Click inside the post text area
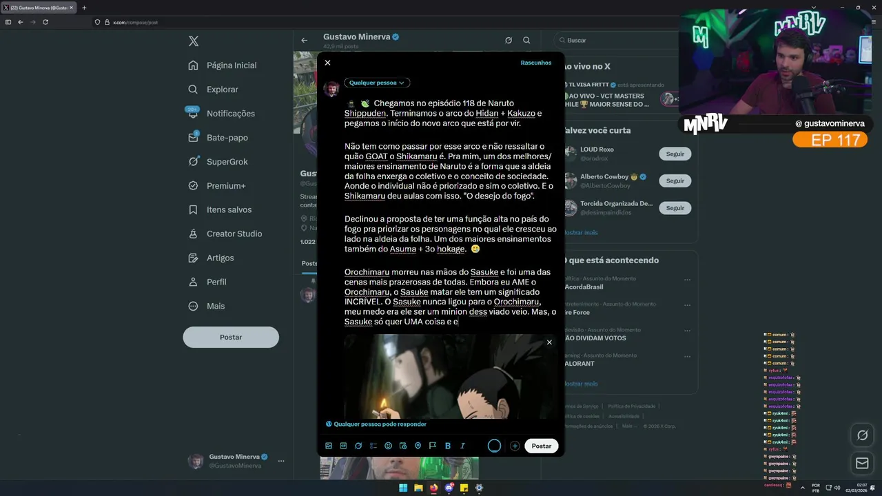 [x=451, y=212]
